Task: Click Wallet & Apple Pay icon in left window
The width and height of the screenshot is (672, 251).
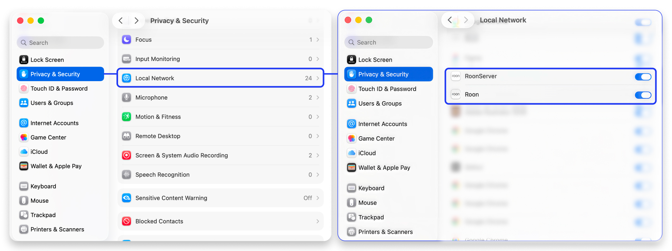Action: click(24, 166)
